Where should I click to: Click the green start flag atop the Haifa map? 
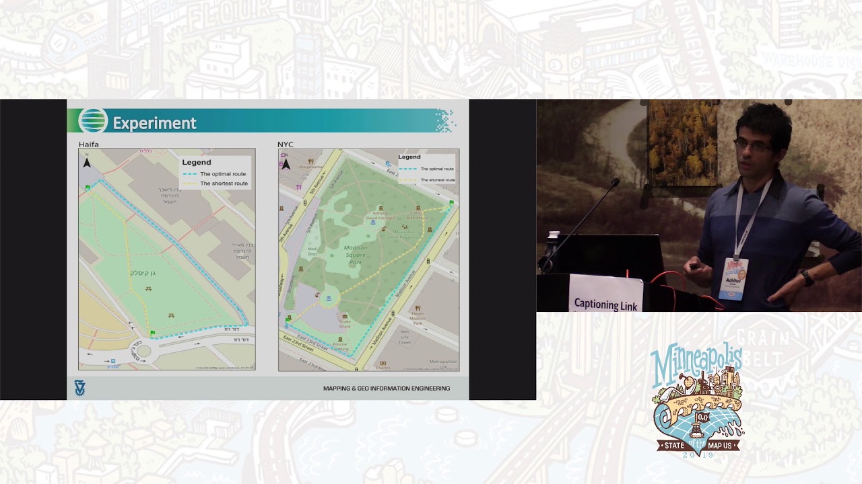click(88, 188)
